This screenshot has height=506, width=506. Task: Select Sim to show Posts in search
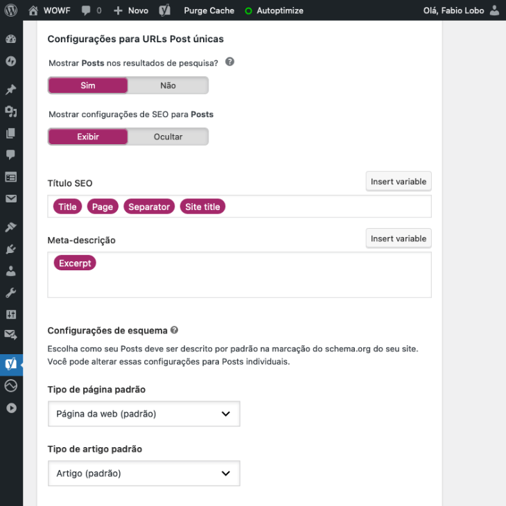click(x=88, y=85)
